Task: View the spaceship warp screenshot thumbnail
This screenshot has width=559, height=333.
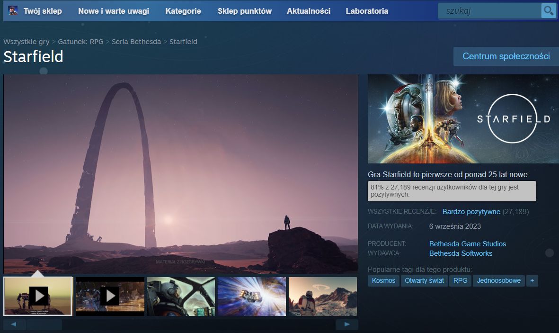Action: tap(252, 296)
